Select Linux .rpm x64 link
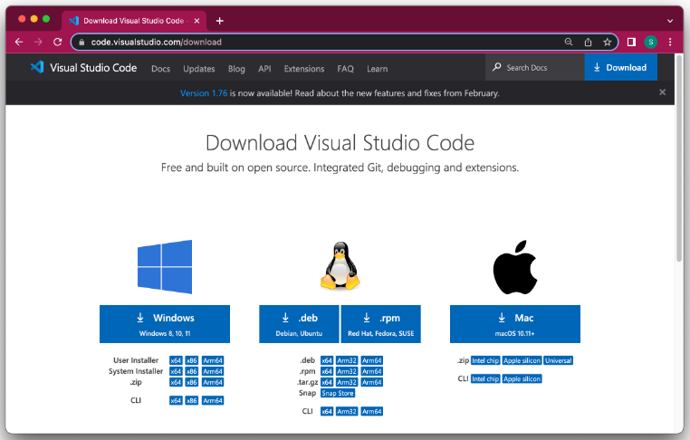This screenshot has width=690, height=440. (x=327, y=371)
